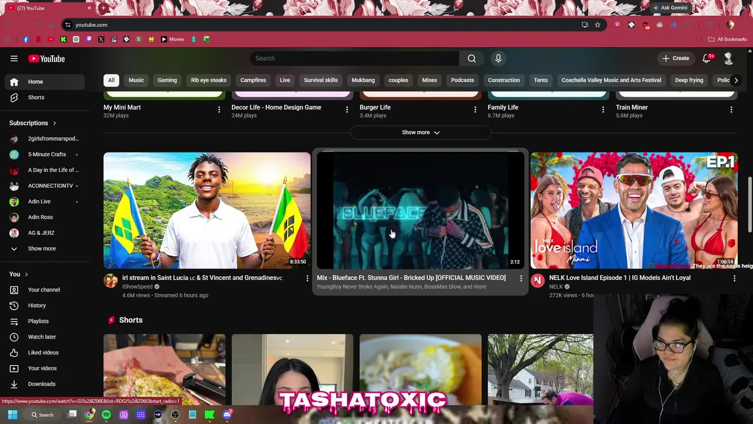The height and width of the screenshot is (424, 753).
Task: Open options menu for Family Life
Action: click(x=602, y=110)
